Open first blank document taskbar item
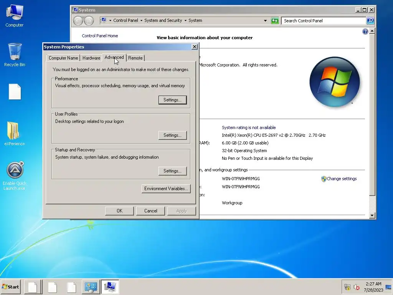393x295 pixels. (x=33, y=287)
